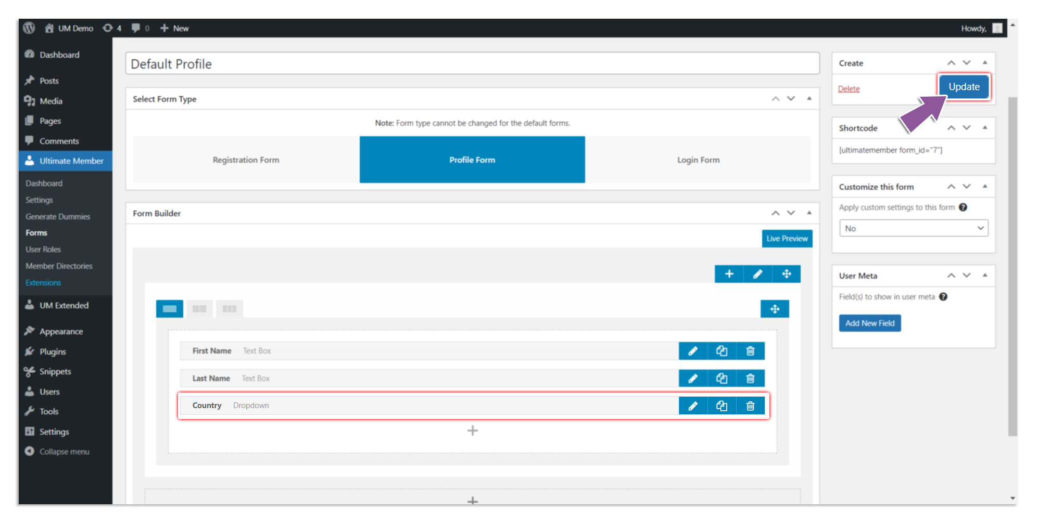1037x523 pixels.
Task: Open the WordPress logo menu
Action: (29, 28)
